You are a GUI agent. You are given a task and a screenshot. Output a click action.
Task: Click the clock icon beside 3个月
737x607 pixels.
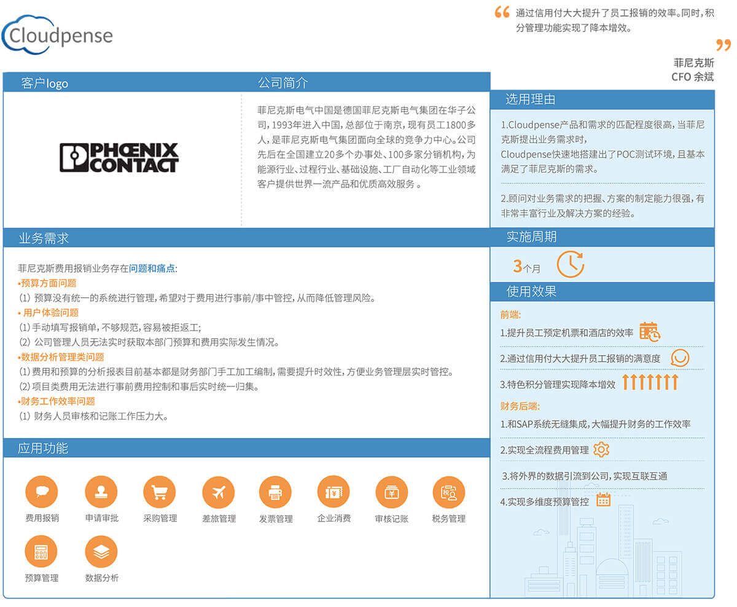click(x=571, y=264)
